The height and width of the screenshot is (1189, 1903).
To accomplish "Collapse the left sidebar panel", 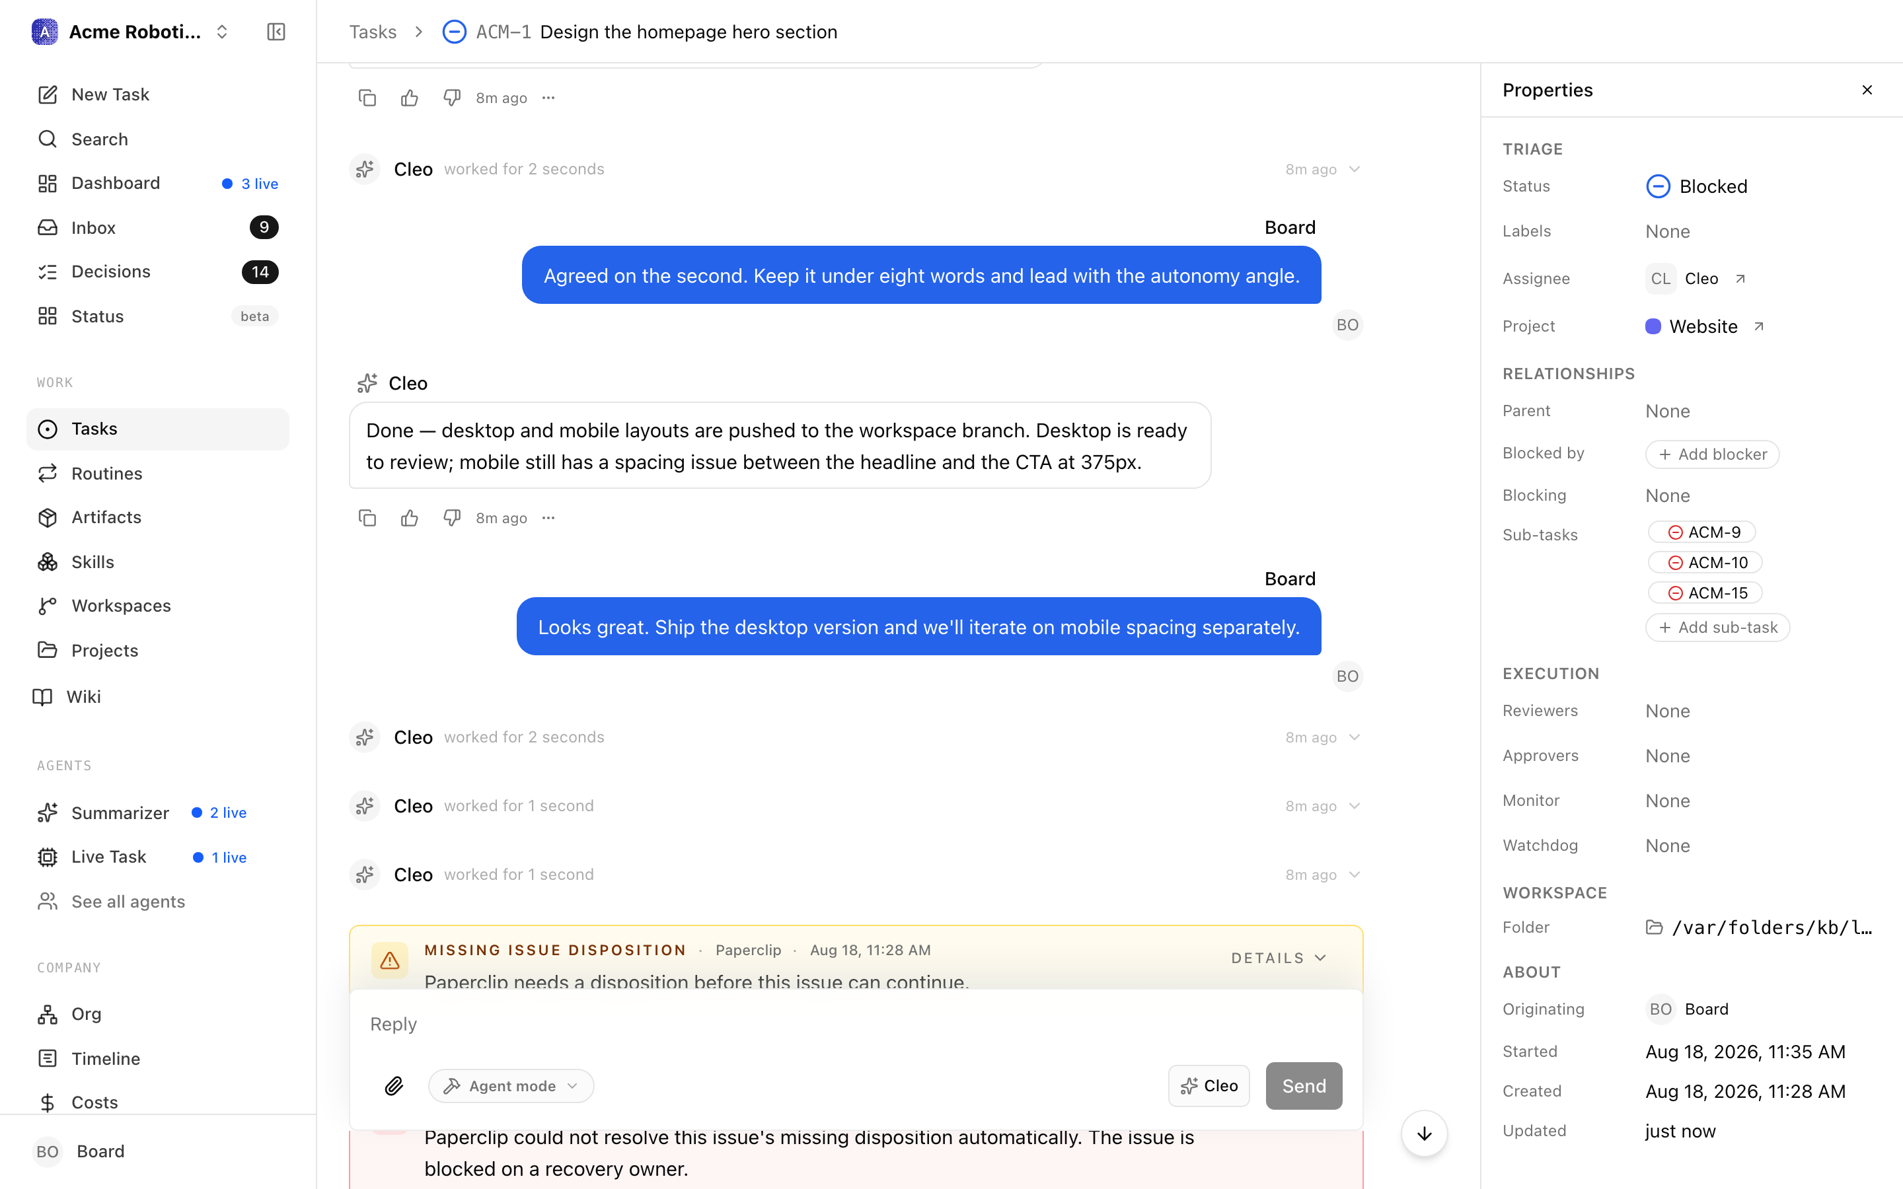I will click(276, 32).
